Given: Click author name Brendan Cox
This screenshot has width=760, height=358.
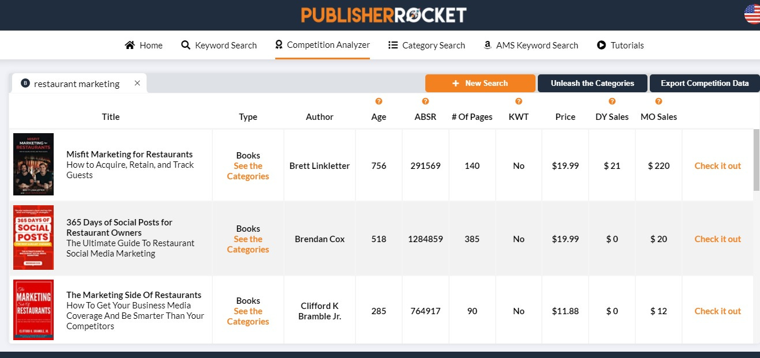Looking at the screenshot, I should 320,239.
